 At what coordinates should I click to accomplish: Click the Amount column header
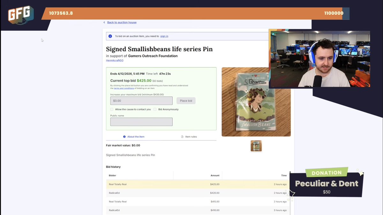point(215,175)
